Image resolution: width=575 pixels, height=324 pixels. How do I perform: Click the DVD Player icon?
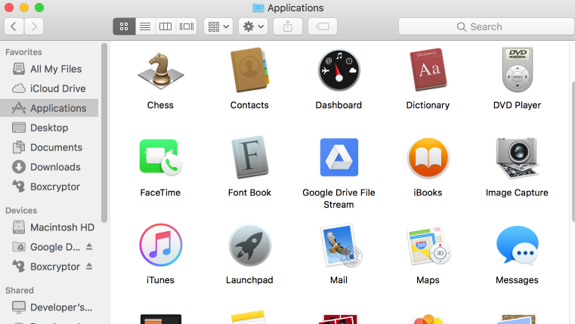pos(517,69)
